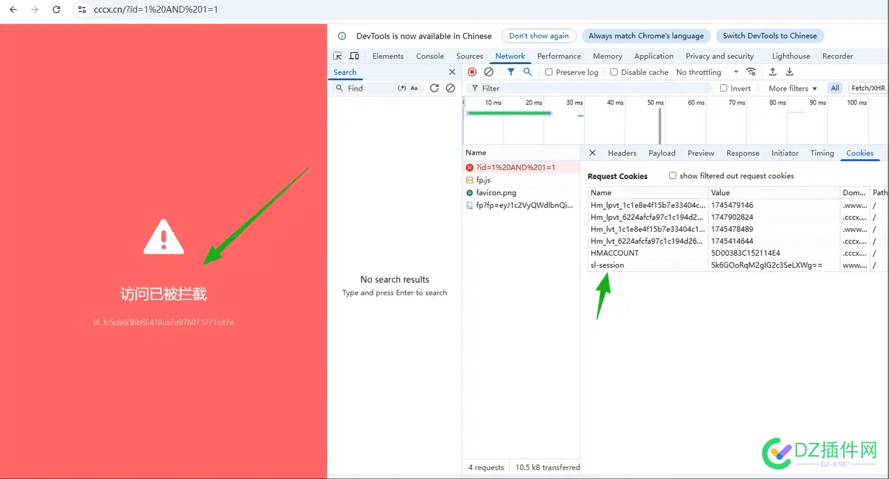This screenshot has width=889, height=479.
Task: Clear the network log
Action: coord(489,72)
